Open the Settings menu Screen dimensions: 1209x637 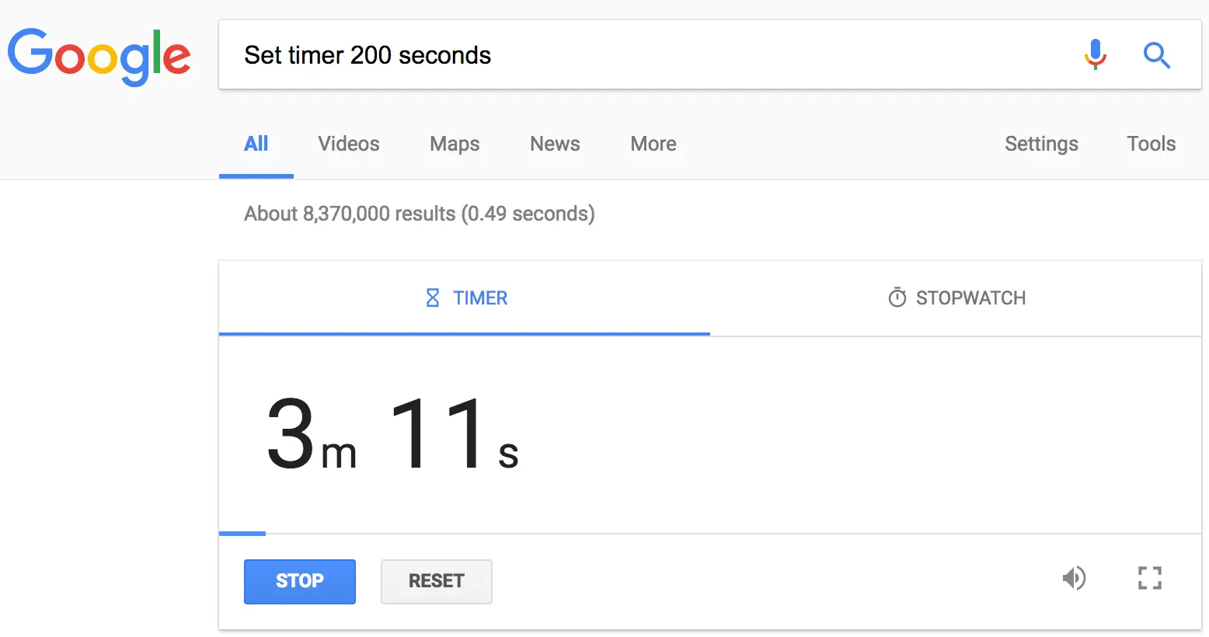[1040, 144]
